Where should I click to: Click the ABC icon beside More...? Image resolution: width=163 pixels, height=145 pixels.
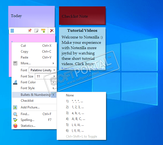(15, 63)
